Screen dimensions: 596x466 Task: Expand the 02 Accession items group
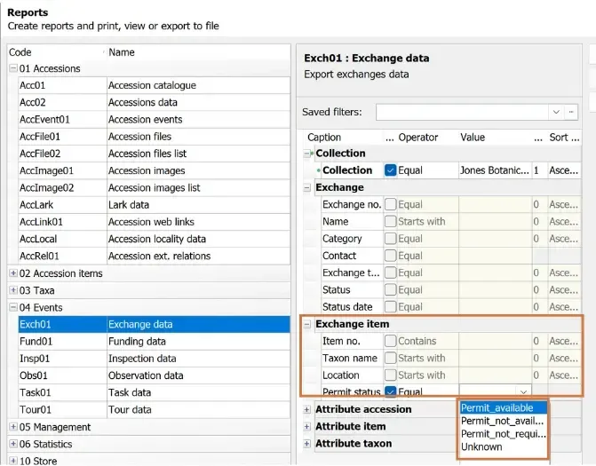click(x=13, y=273)
